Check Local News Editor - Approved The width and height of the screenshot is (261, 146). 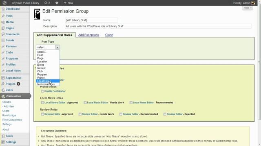(x=42, y=103)
